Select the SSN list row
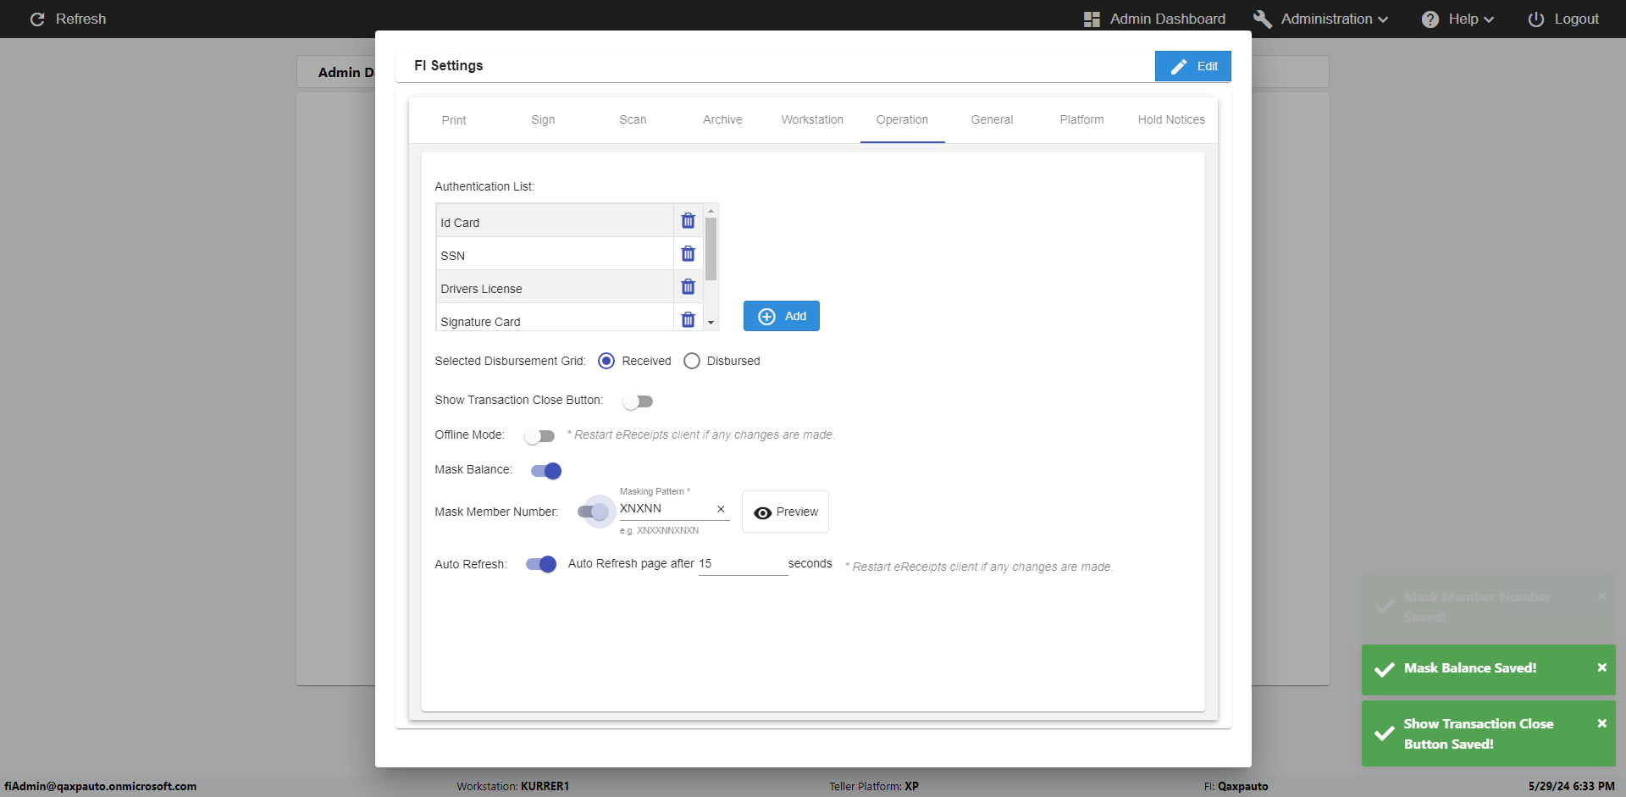The width and height of the screenshot is (1626, 797). coord(554,255)
